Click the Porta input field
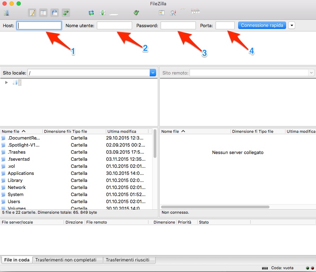316x272 pixels. (225, 25)
